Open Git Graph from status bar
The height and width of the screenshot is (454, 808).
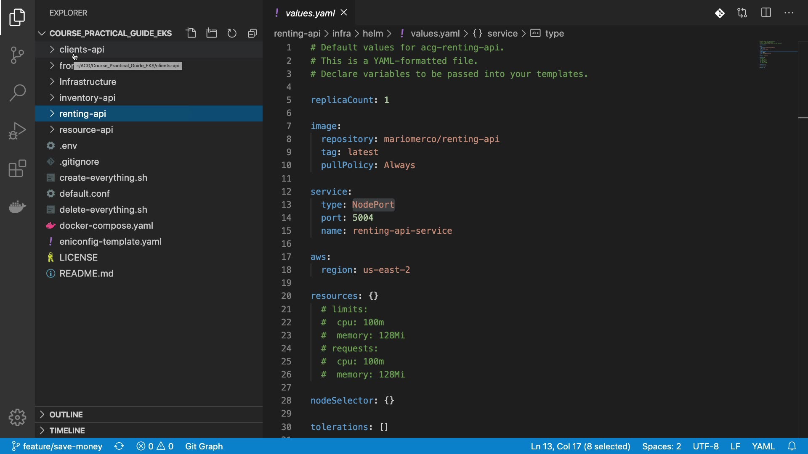pos(204,446)
